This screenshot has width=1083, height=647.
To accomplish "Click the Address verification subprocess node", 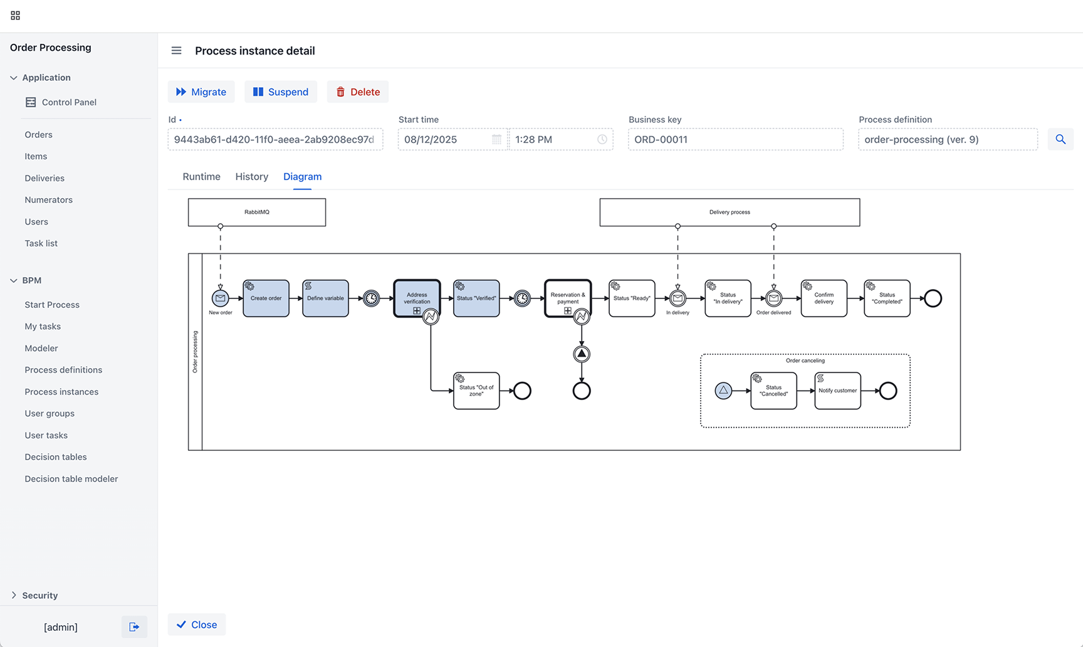I will pos(417,298).
